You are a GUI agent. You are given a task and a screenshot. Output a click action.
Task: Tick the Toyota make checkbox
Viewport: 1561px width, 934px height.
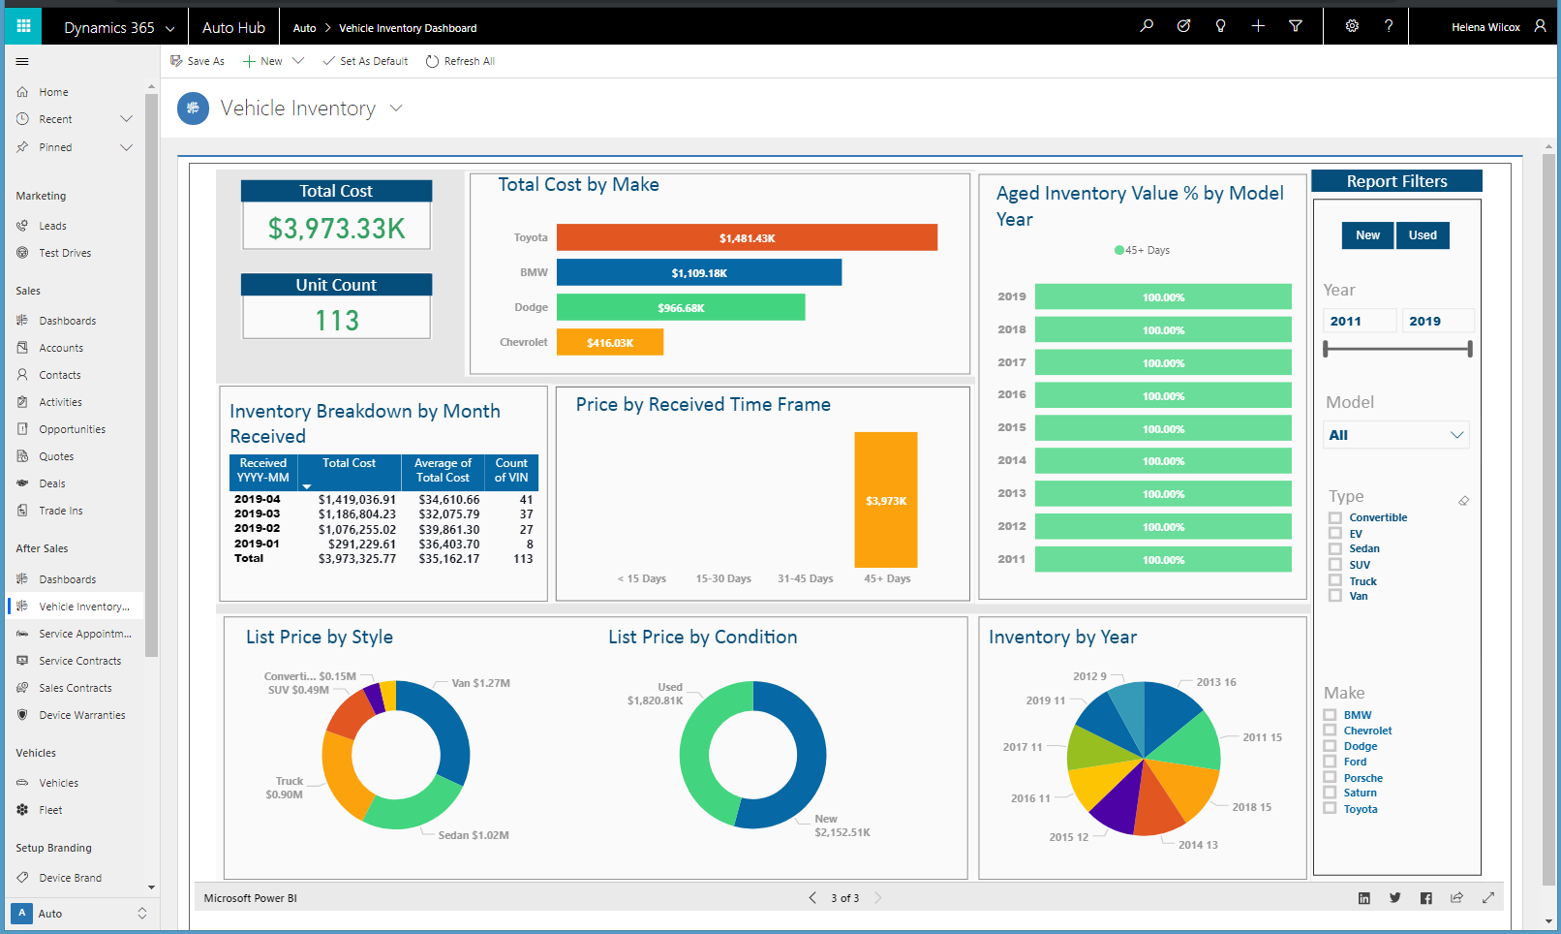pos(1331,809)
